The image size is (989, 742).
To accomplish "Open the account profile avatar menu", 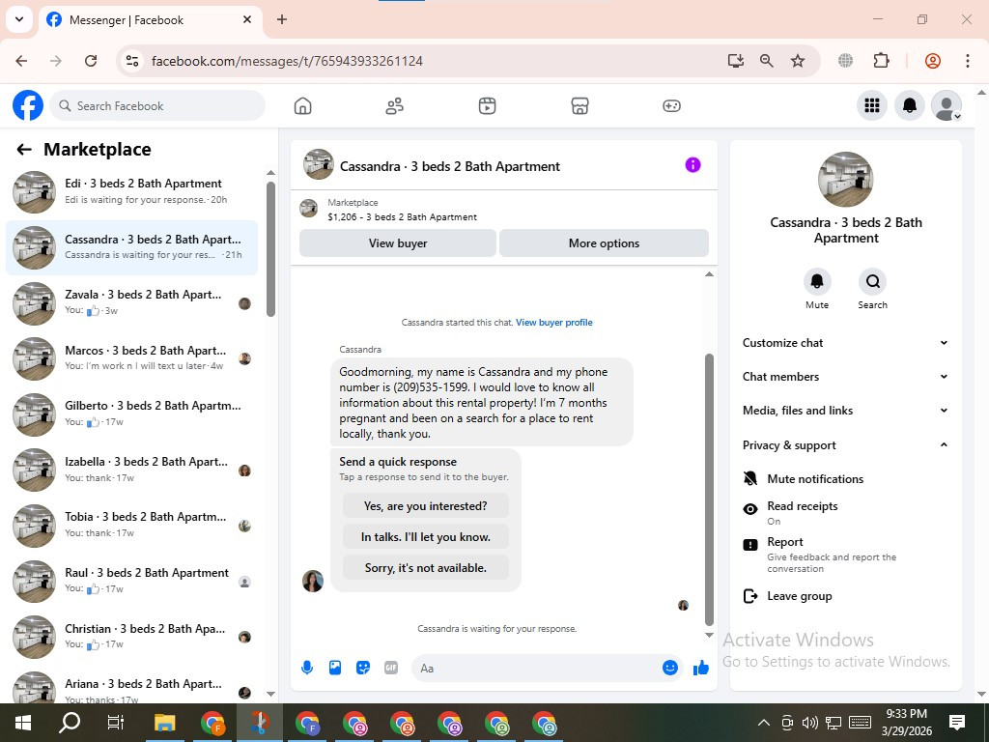I will click(x=947, y=105).
